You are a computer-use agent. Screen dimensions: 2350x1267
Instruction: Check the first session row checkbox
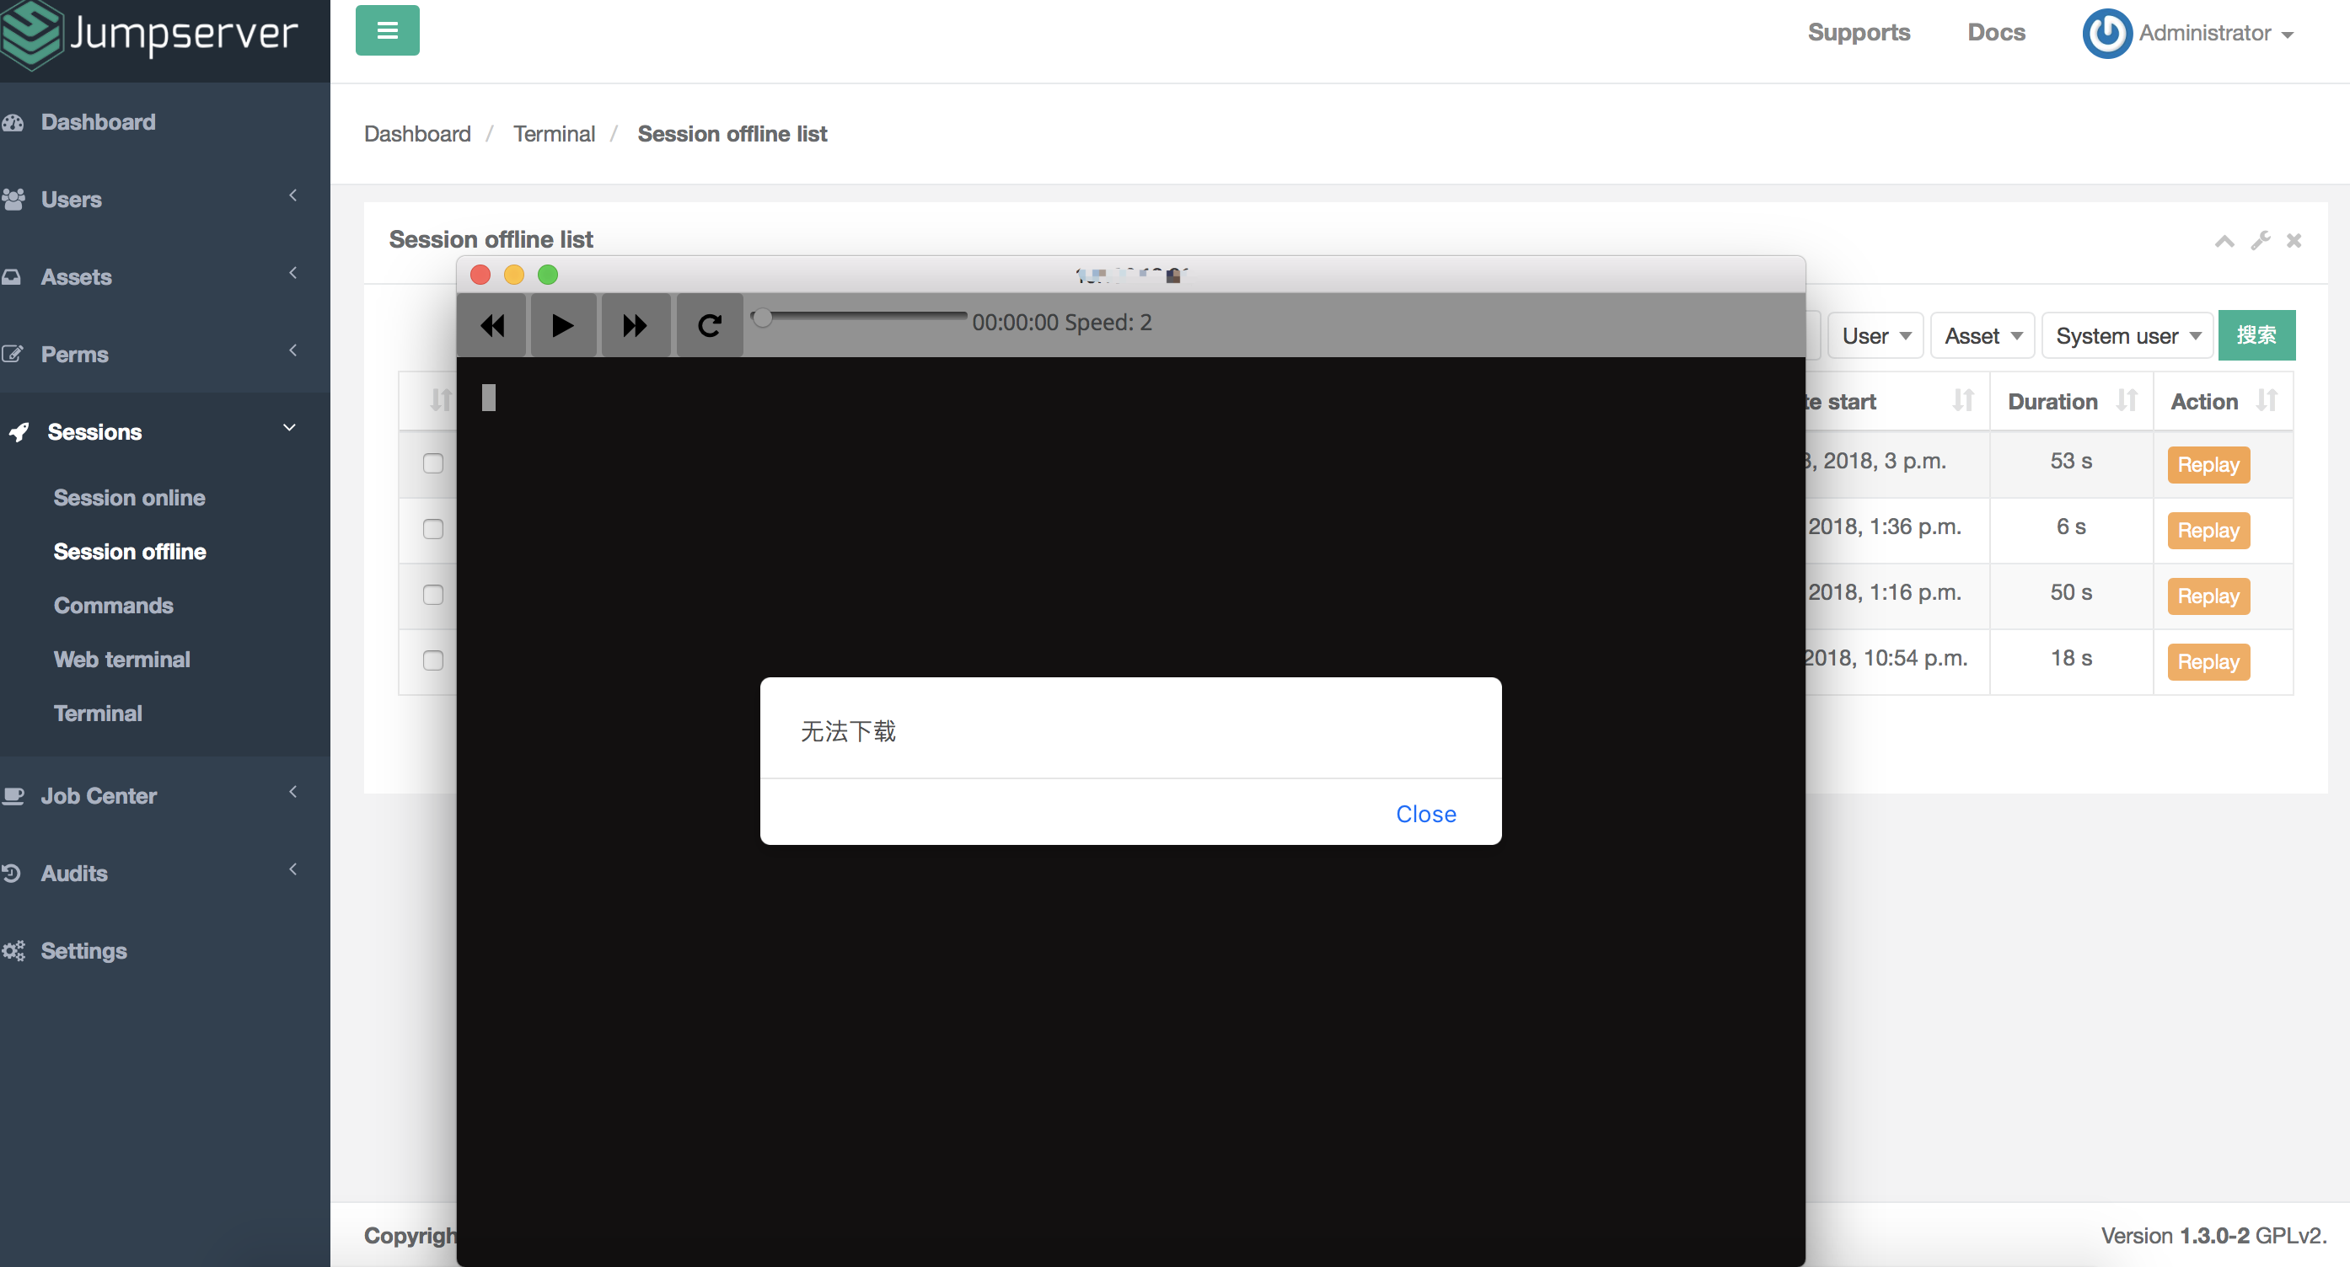click(432, 464)
